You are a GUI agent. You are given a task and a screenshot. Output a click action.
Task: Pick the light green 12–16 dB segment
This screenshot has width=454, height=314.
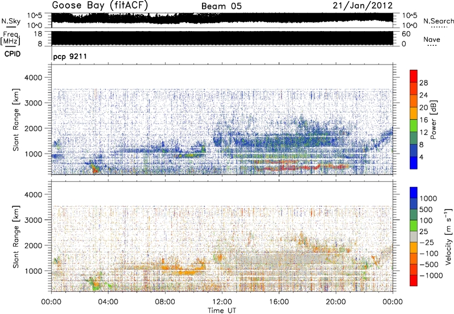[414, 125]
